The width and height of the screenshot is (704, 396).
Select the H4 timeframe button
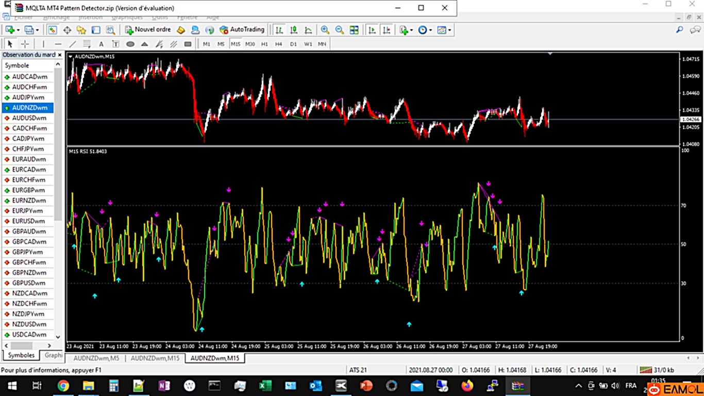pos(279,44)
